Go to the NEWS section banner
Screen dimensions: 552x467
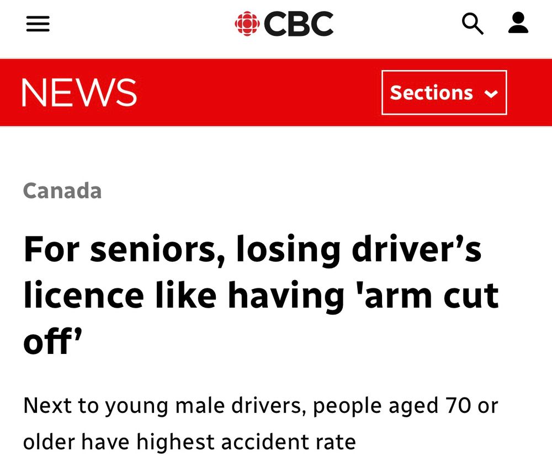tap(79, 92)
